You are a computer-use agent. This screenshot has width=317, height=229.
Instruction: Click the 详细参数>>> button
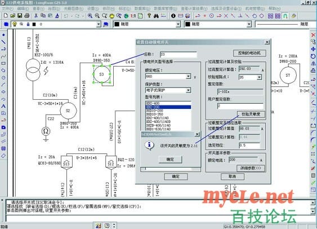click(251, 168)
